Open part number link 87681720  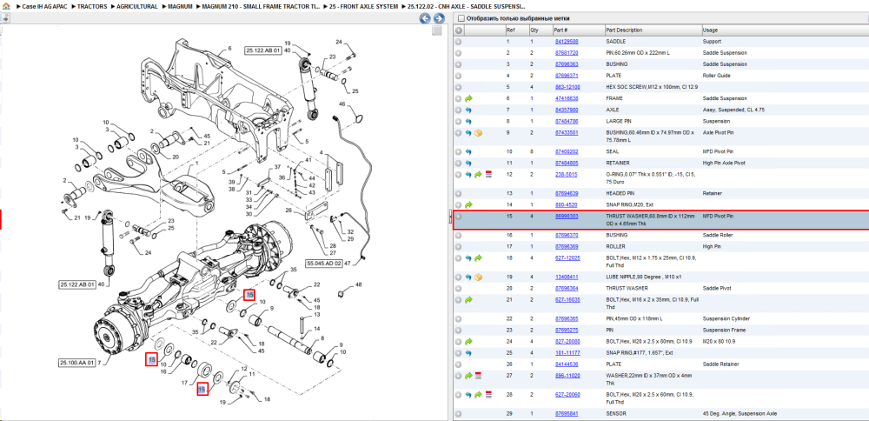[x=567, y=53]
